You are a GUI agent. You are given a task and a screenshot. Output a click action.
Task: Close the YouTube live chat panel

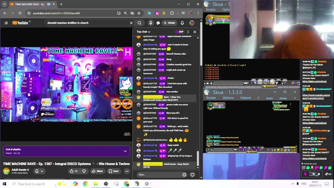(x=195, y=32)
